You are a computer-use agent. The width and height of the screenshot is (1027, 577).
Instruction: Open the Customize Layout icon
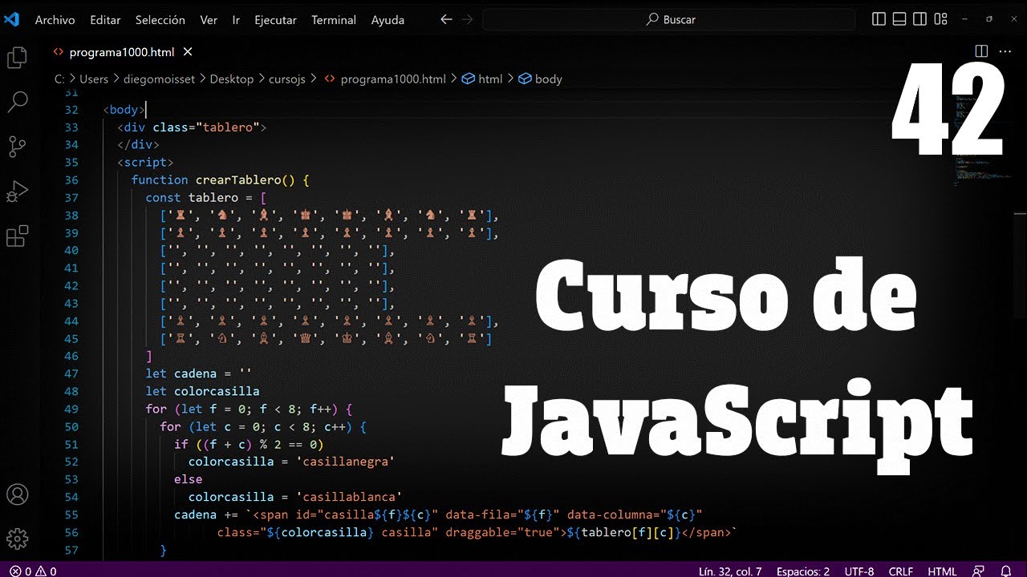coord(941,19)
